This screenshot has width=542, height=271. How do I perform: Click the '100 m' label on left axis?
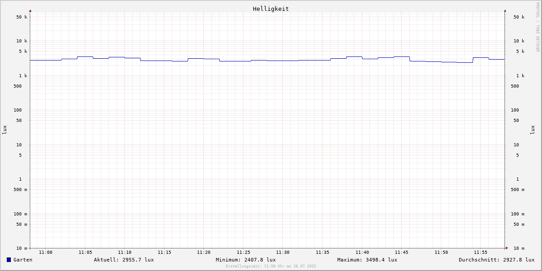point(20,214)
